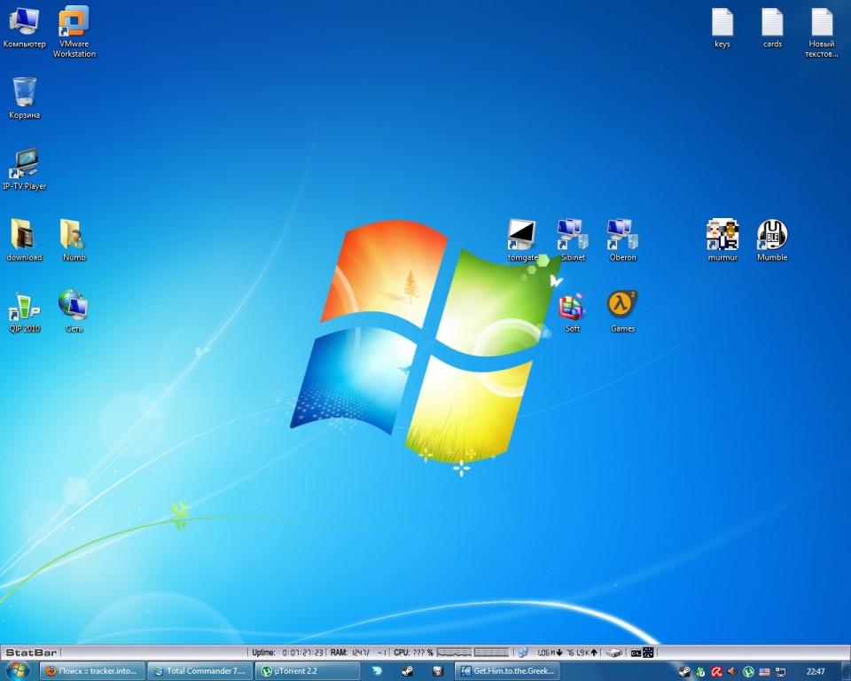Select the QIP 2010 shortcut
The width and height of the screenshot is (851, 681).
[x=25, y=312]
